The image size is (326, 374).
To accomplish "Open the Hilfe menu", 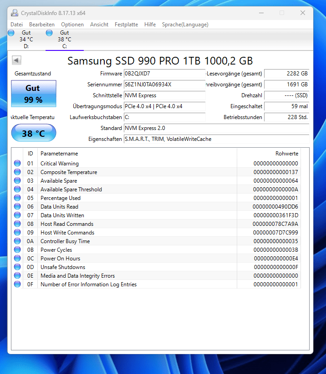I will (x=150, y=25).
